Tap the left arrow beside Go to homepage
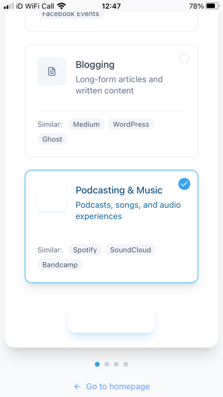The height and width of the screenshot is (397, 223). coord(77,386)
